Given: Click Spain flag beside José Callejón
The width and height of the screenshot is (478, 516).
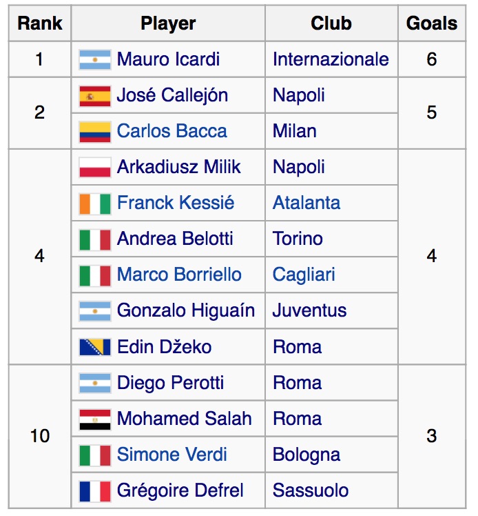Looking at the screenshot, I should [x=95, y=96].
